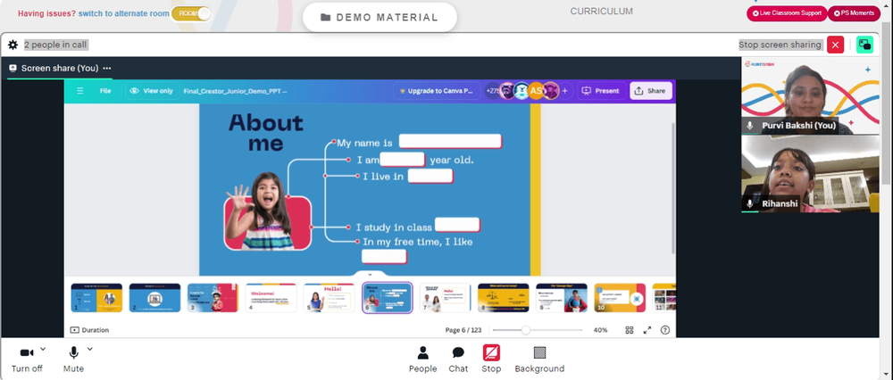893x380 pixels.
Task: Select slide thumbnail 3
Action: coord(213,298)
